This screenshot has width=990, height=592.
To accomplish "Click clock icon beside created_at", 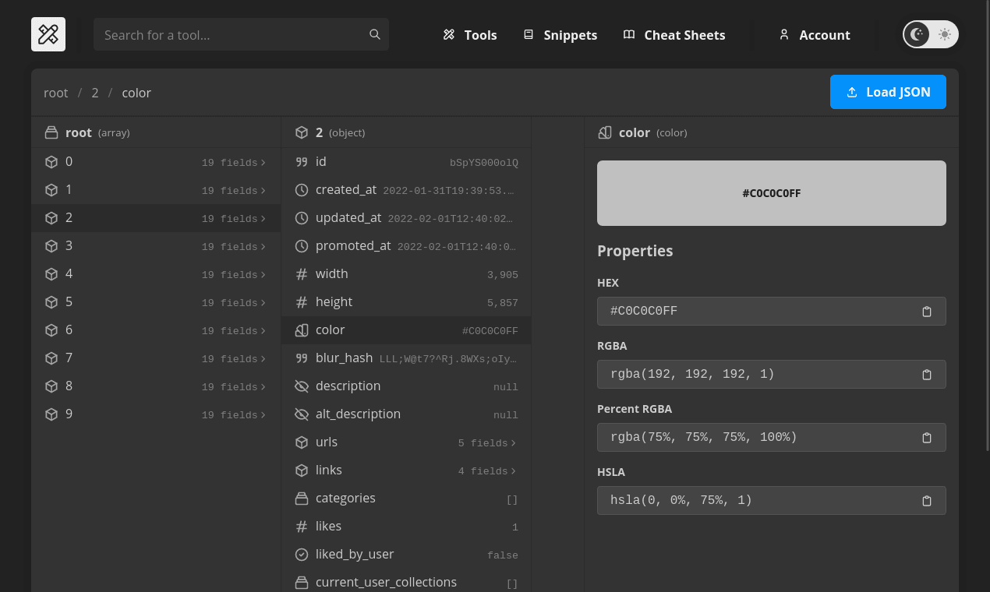I will [x=302, y=190].
